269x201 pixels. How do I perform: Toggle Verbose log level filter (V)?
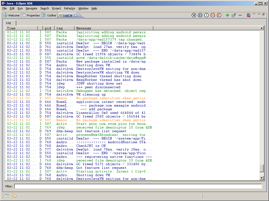194,15
